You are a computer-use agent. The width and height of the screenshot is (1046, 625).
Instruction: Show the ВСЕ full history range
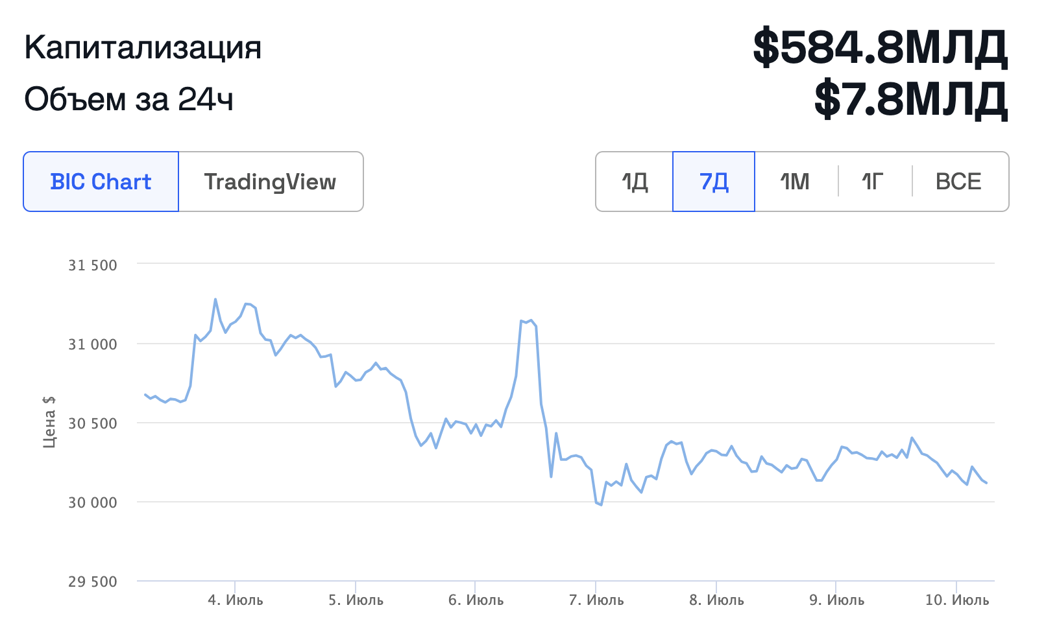[x=959, y=182]
